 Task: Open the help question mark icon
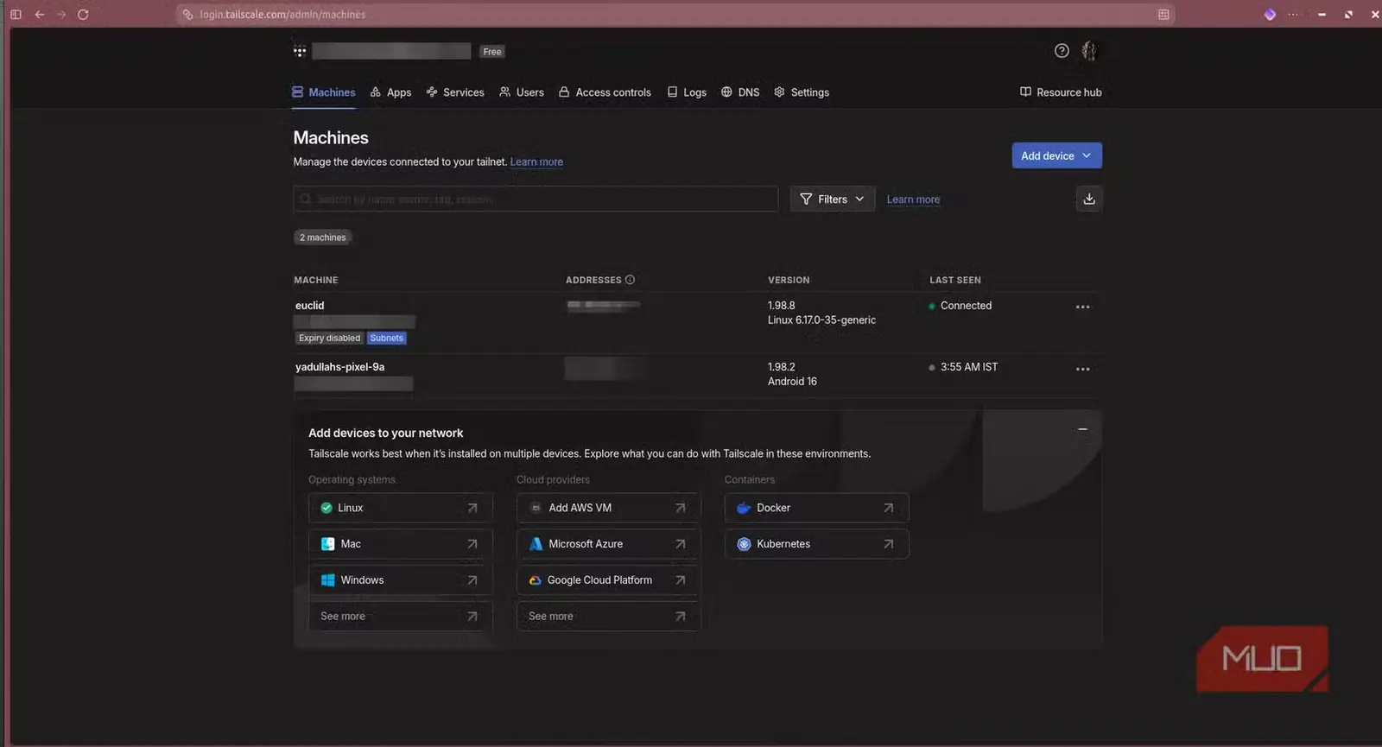click(x=1062, y=51)
